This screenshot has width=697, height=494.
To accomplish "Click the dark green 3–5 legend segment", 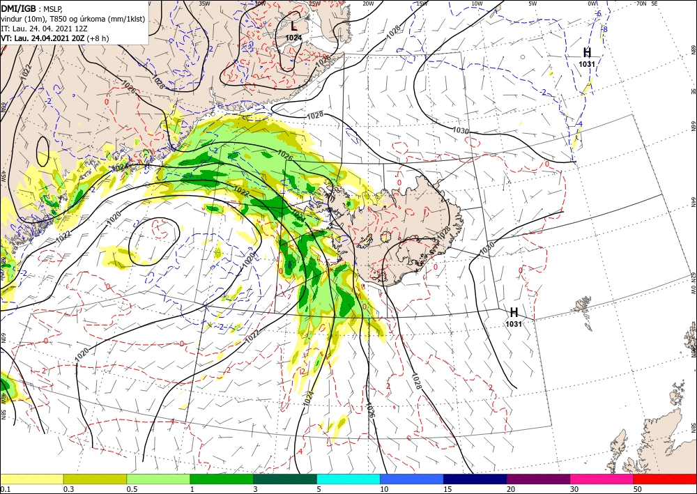I will [x=285, y=479].
